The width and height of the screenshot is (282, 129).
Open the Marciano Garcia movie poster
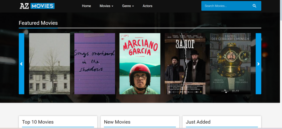click(140, 64)
